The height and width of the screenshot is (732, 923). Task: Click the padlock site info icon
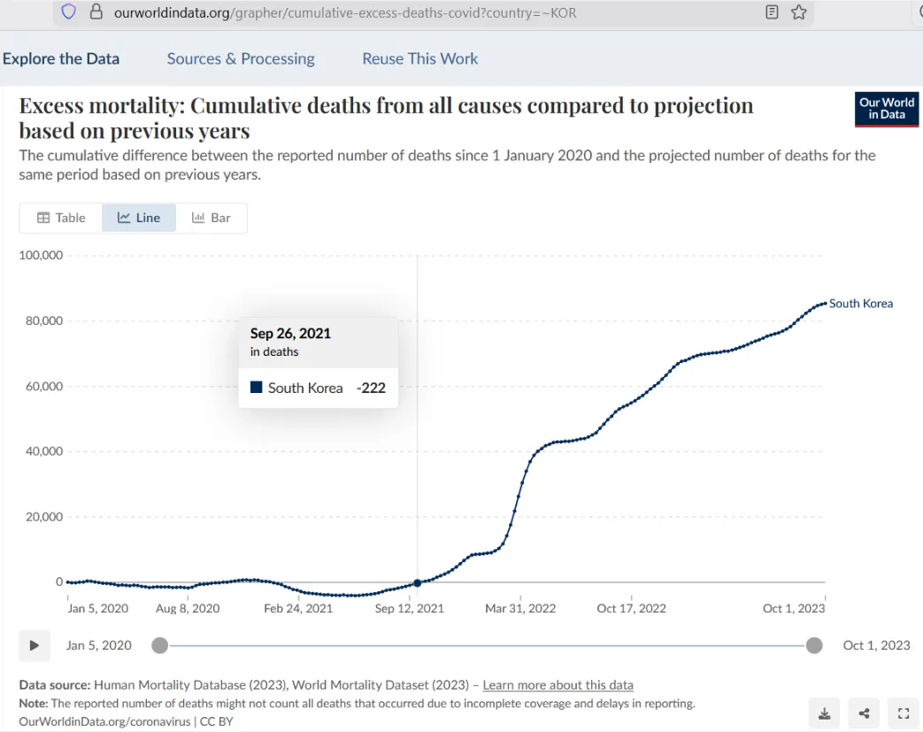point(96,12)
